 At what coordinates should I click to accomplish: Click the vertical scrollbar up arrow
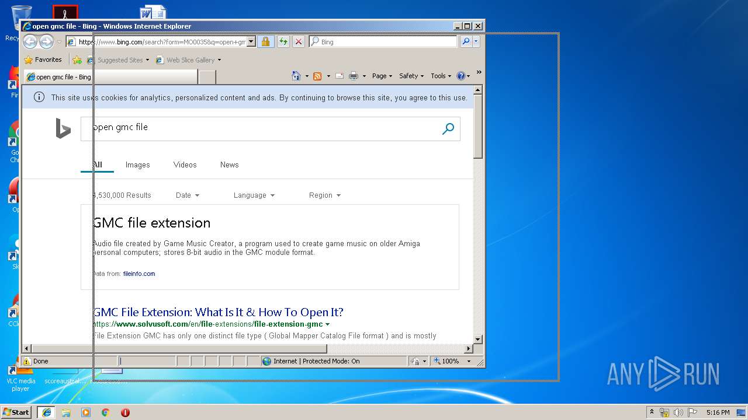478,90
